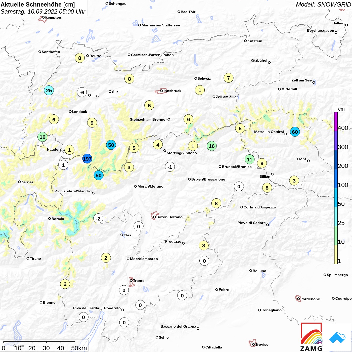Click the Kitzbühel town label
Screen dimensions: 352x352
pyautogui.click(x=259, y=60)
